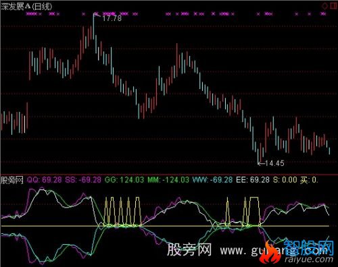Click the WW: -69.28 indicator value
The height and width of the screenshot is (267, 338).
(x=212, y=180)
